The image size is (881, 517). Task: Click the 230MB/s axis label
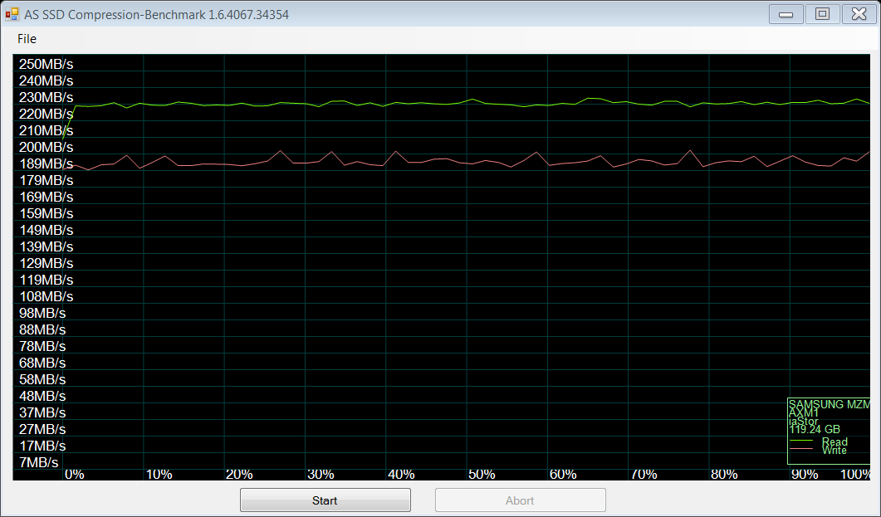pos(46,97)
